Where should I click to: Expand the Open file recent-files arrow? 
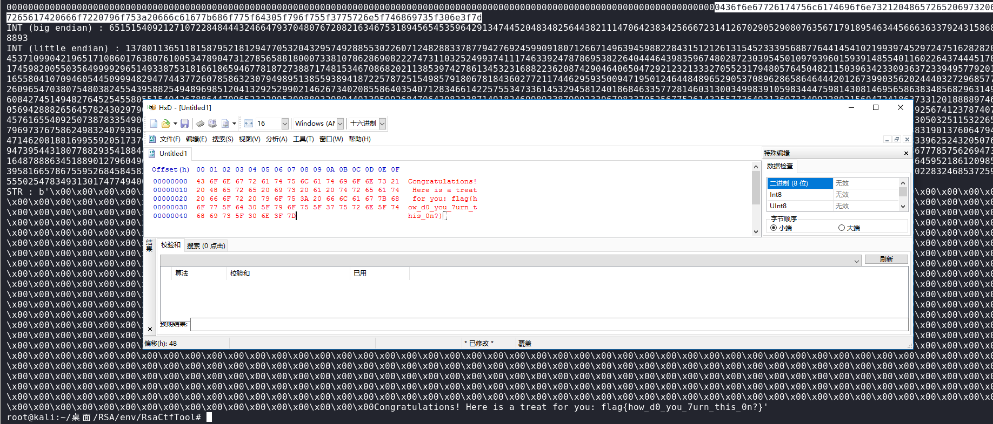coord(175,124)
